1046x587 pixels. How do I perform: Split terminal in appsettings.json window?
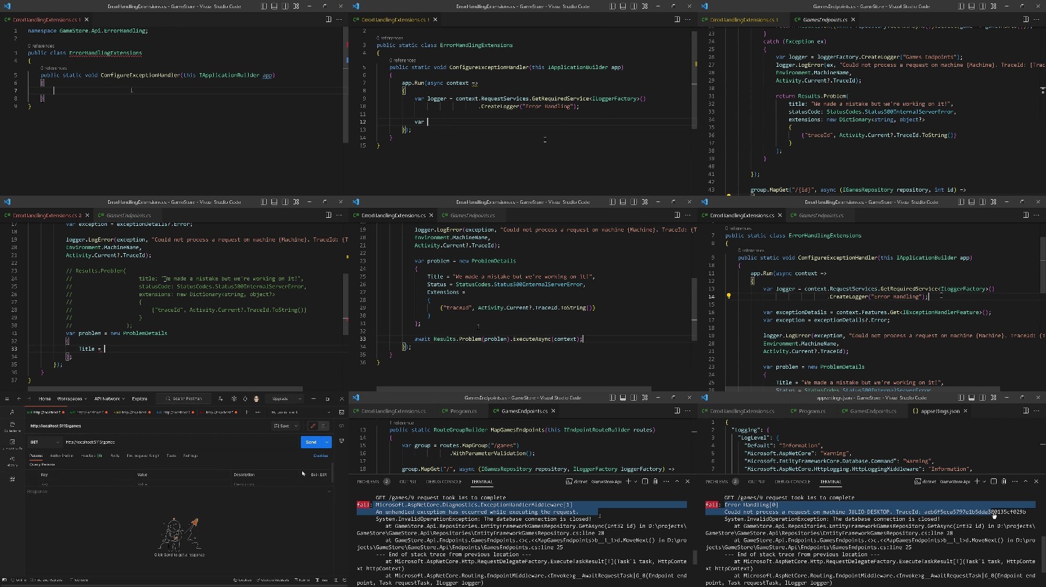click(x=993, y=481)
